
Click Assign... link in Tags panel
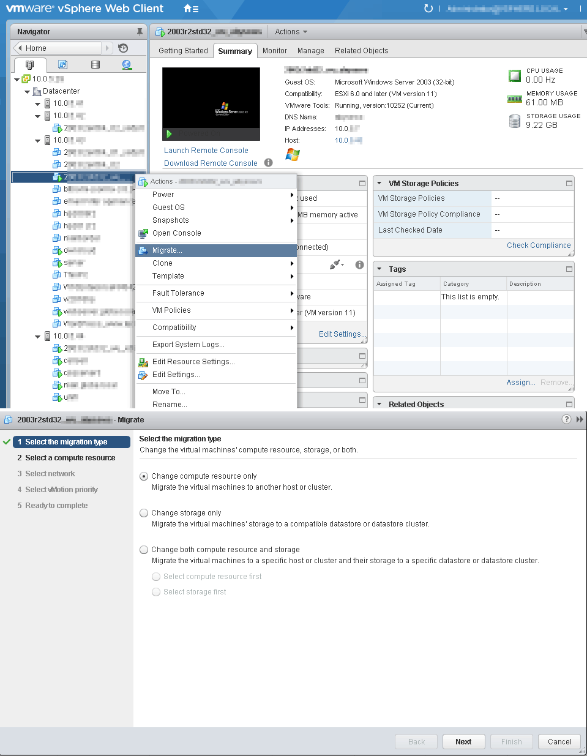pos(521,383)
